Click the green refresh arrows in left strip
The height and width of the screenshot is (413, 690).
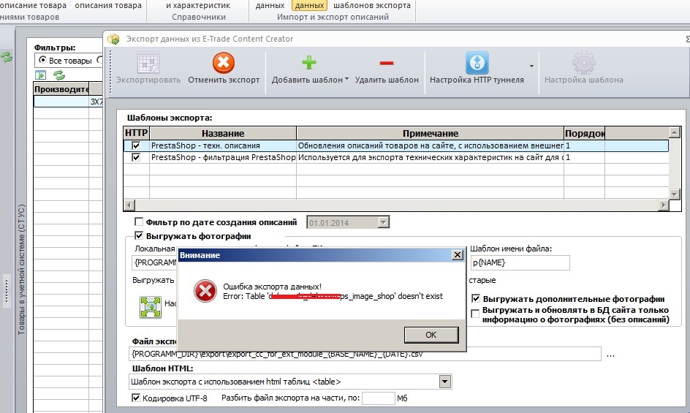pos(6,57)
